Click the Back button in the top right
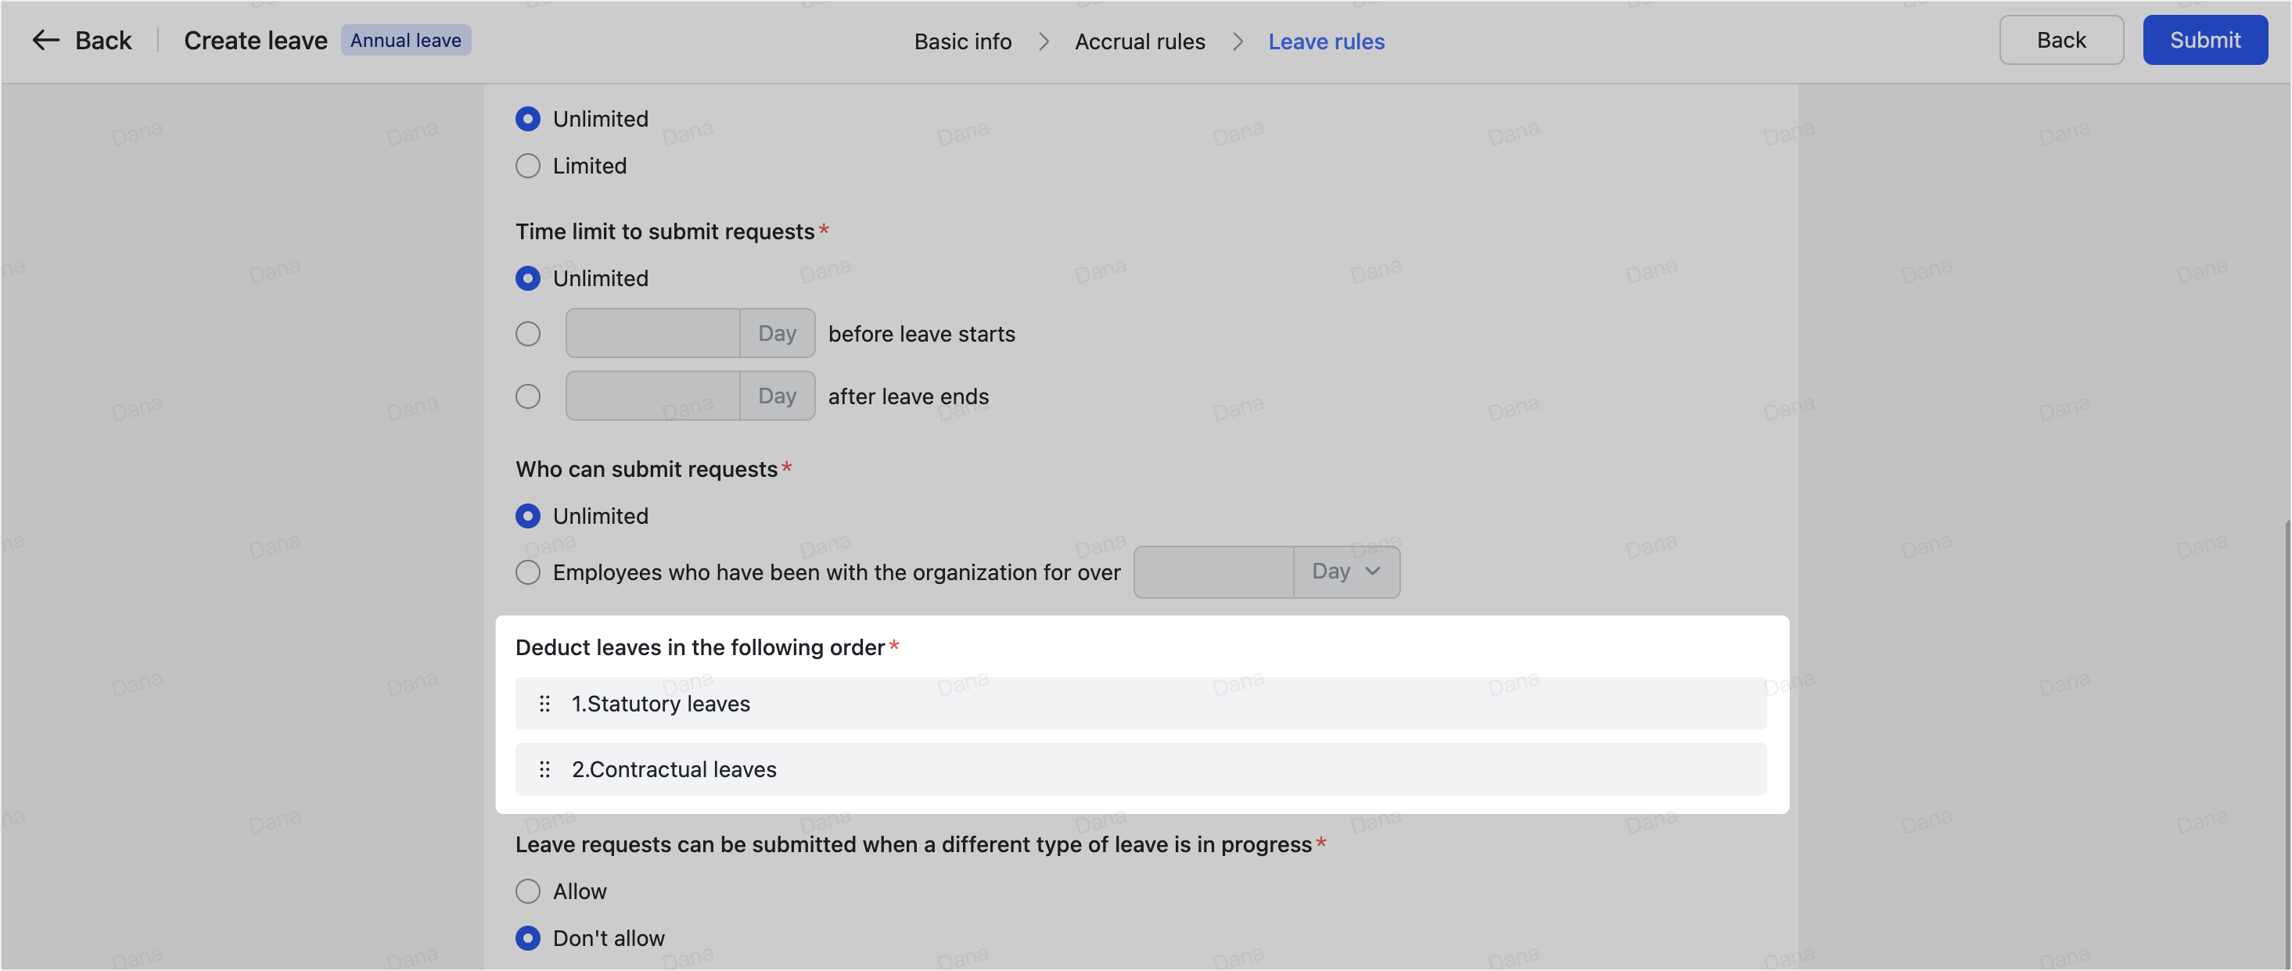2292x971 pixels. coord(2060,39)
